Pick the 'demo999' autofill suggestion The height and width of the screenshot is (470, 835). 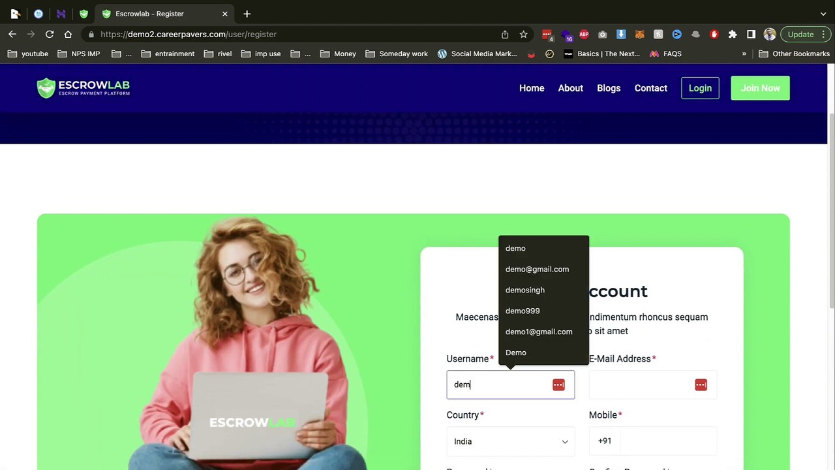(x=543, y=311)
